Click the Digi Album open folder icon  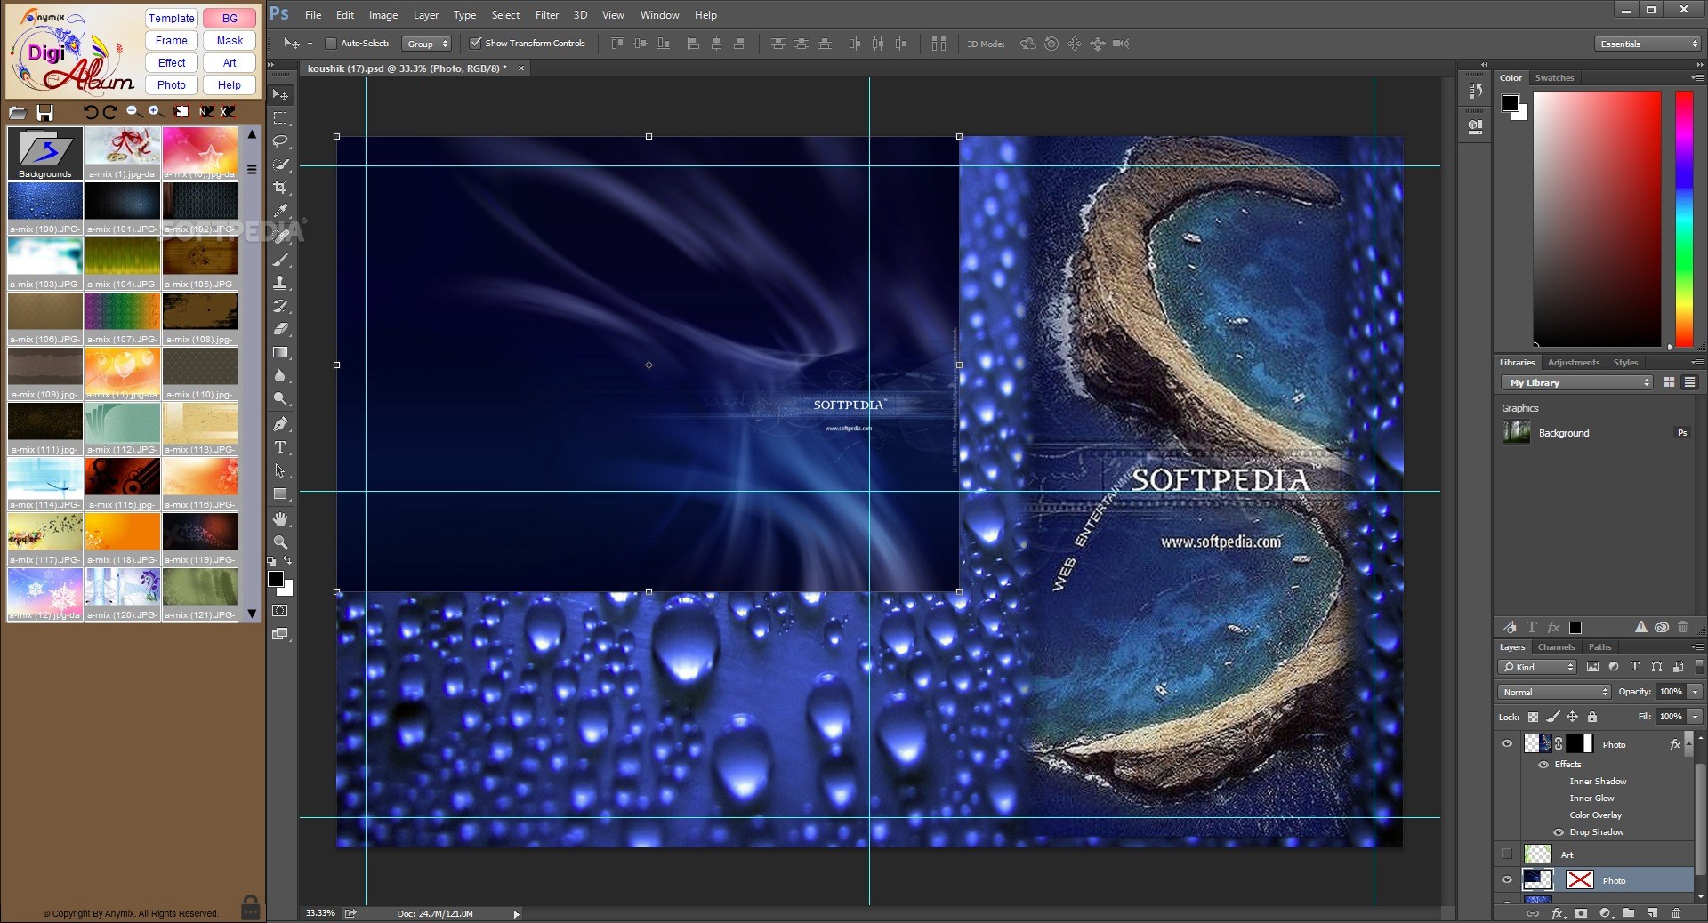tap(18, 112)
